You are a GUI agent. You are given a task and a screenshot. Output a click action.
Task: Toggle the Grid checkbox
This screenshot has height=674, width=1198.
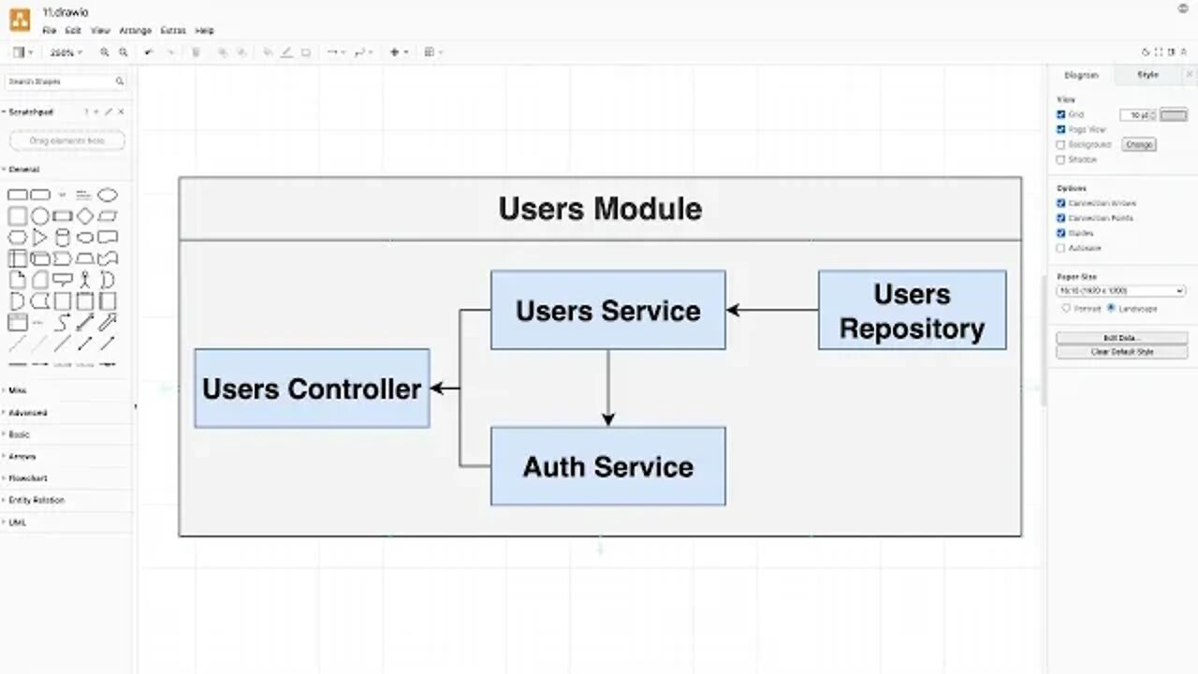pyautogui.click(x=1061, y=114)
